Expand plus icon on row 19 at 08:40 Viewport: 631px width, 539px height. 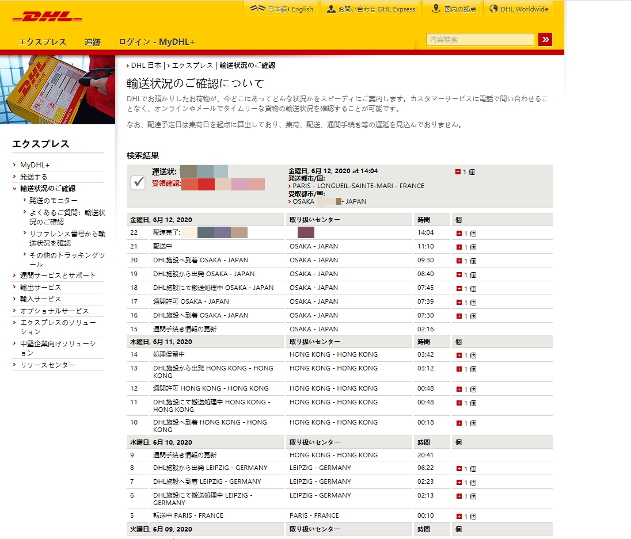click(x=459, y=274)
